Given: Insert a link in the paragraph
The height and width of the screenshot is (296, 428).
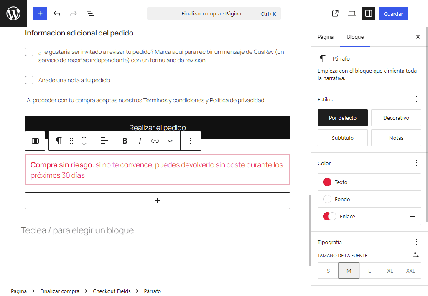Looking at the screenshot, I should click(155, 141).
